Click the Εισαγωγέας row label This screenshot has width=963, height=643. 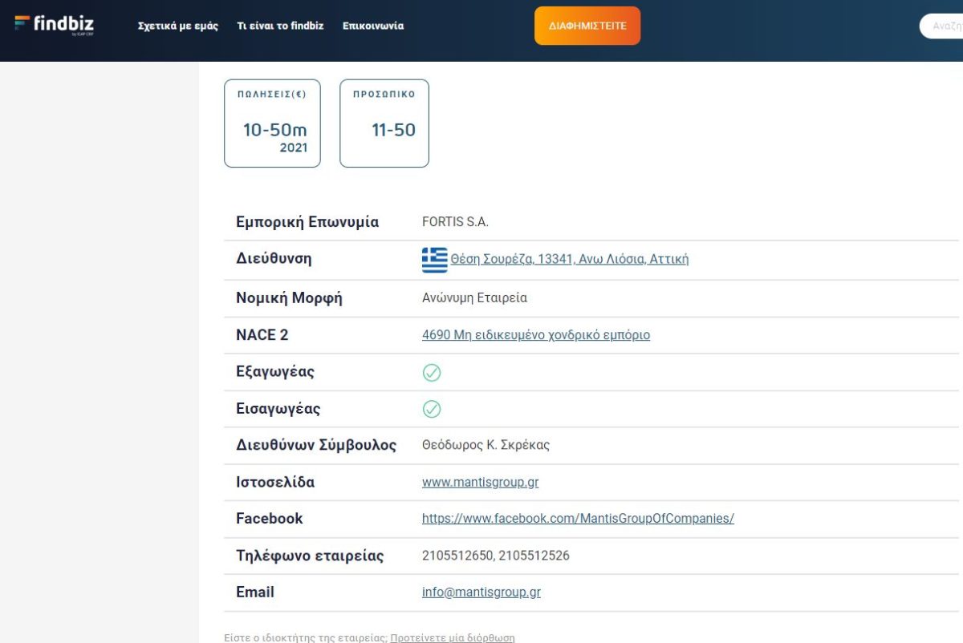(x=278, y=409)
